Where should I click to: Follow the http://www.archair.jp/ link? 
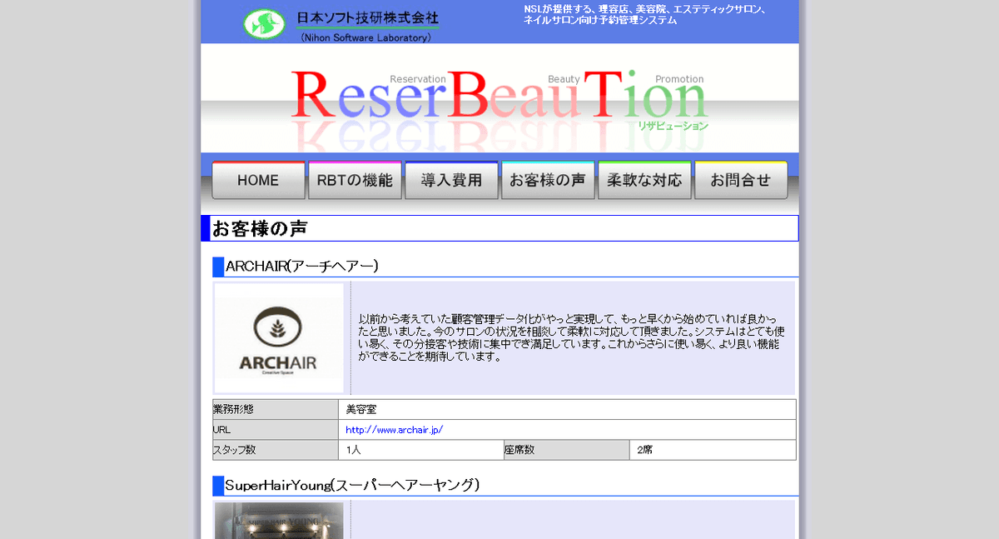pyautogui.click(x=395, y=430)
